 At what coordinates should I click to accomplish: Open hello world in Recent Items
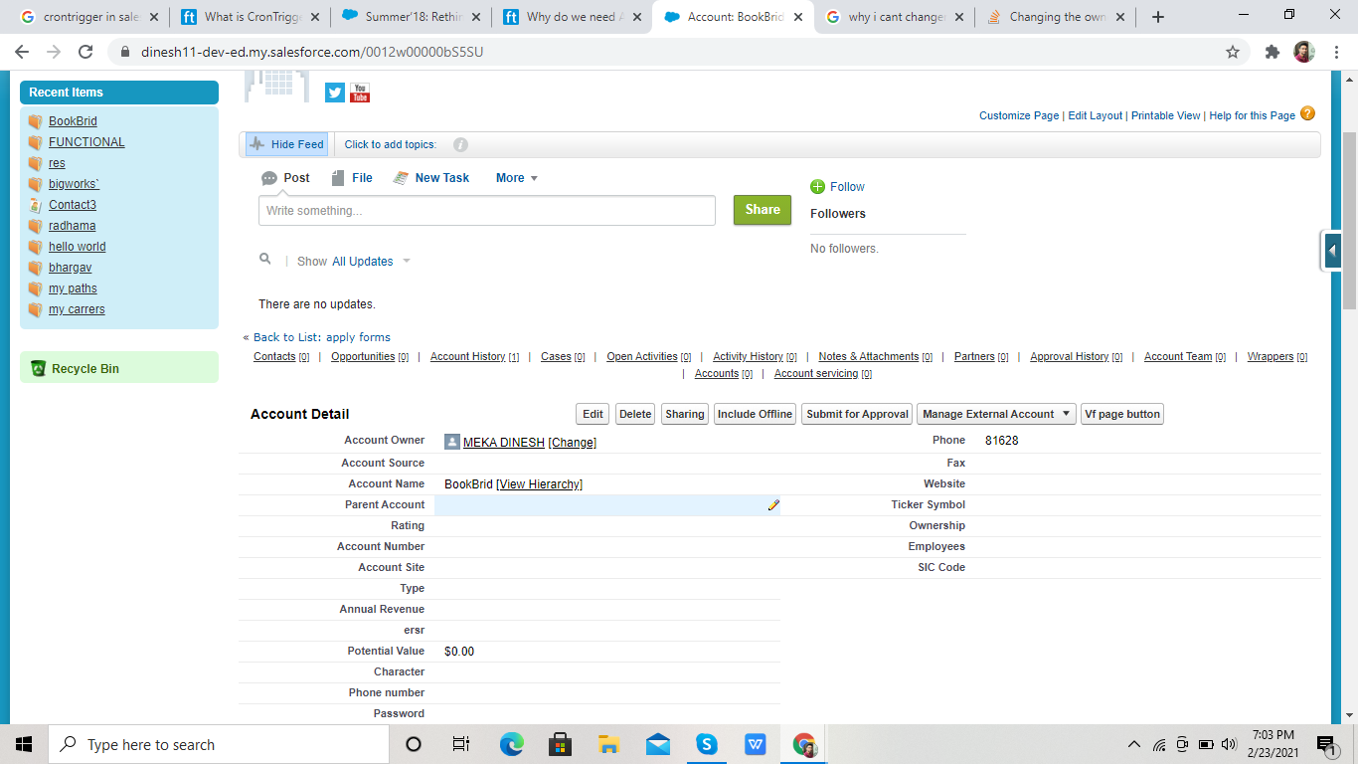tap(77, 247)
